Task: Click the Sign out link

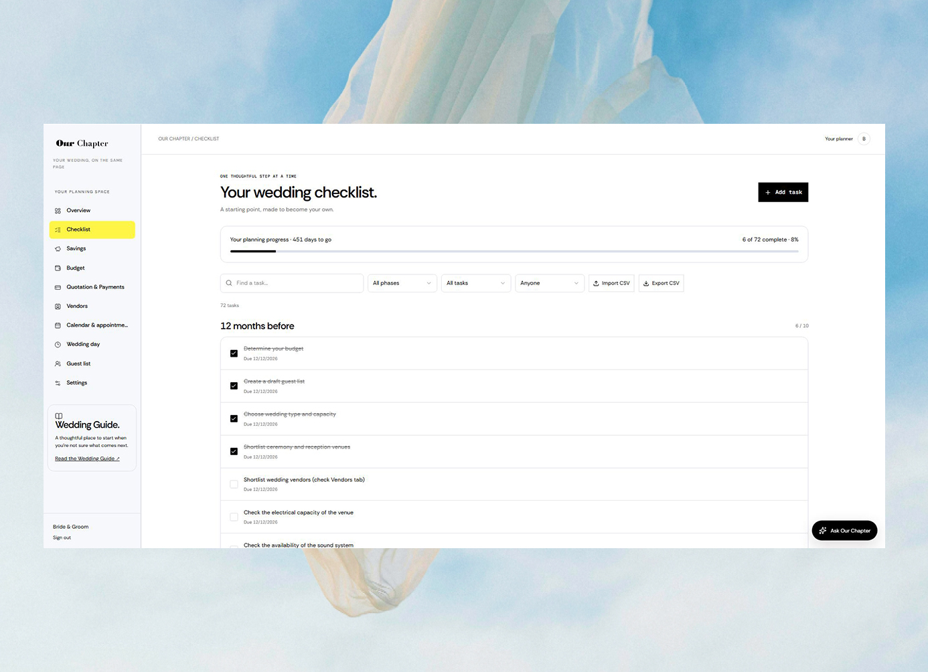Action: [x=62, y=538]
